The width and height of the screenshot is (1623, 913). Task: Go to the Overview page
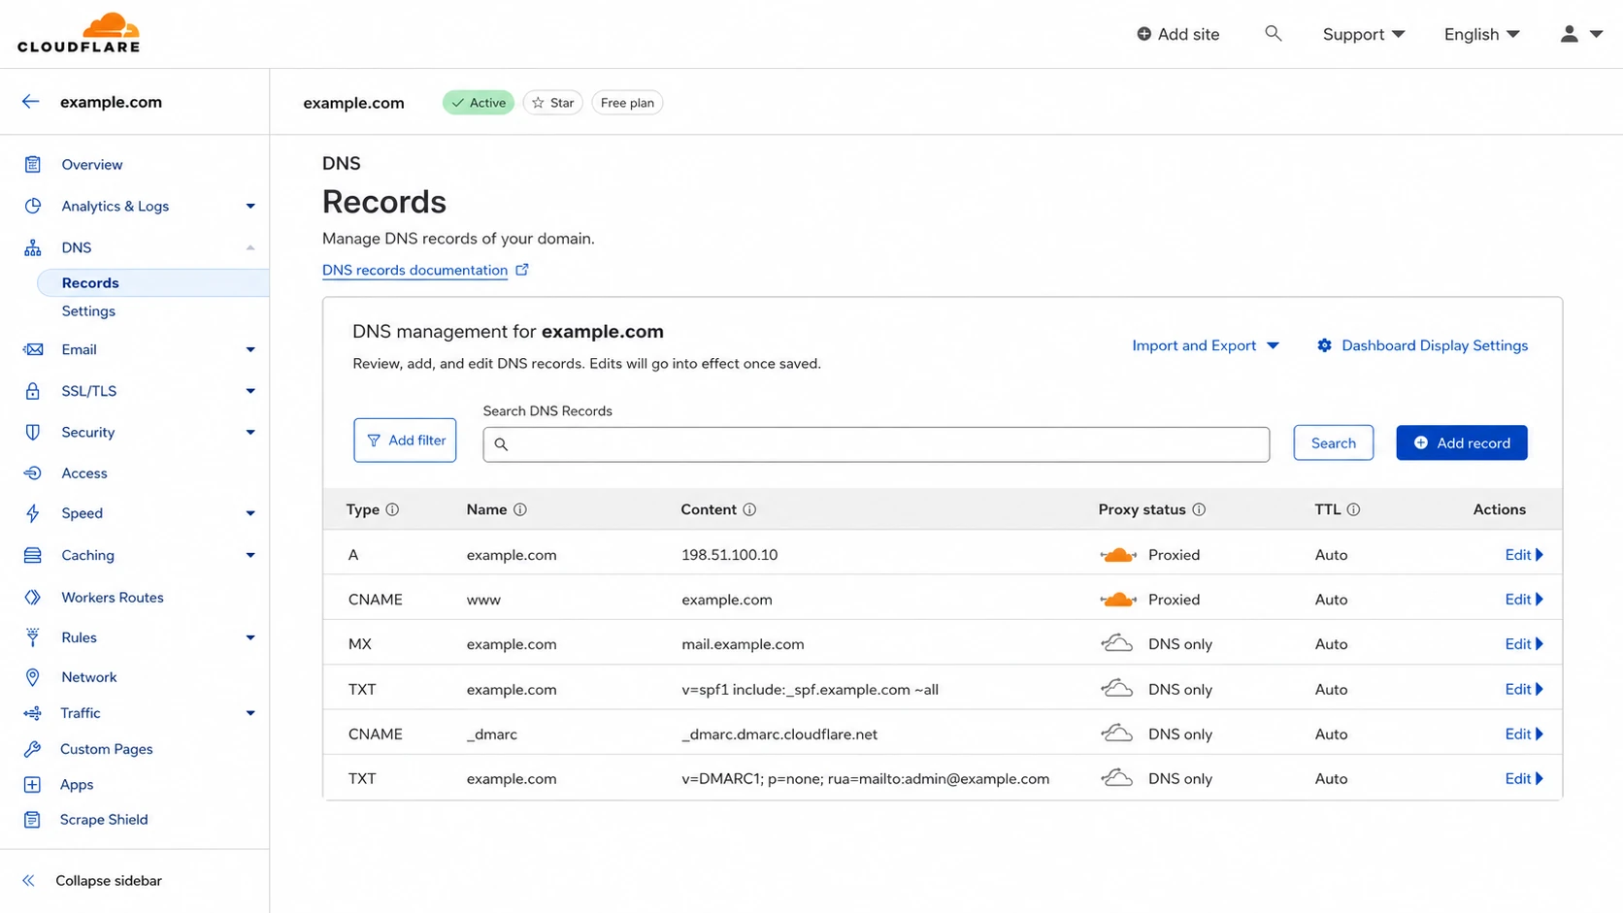[92, 165]
